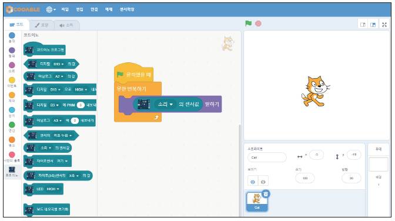Open D13 dropdown in 디지털 의 값 block
Screen dimensions: 395x221
click(x=58, y=64)
